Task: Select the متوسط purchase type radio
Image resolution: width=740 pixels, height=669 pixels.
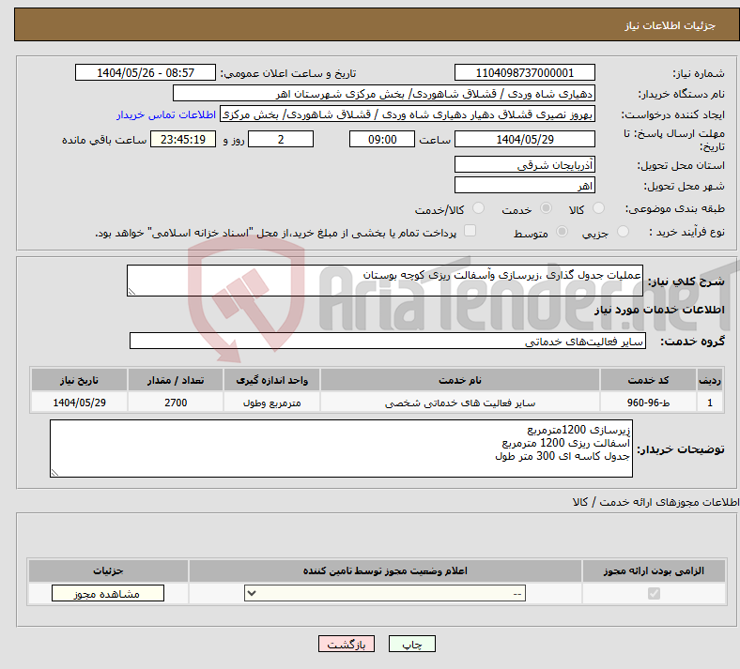Action: [562, 232]
